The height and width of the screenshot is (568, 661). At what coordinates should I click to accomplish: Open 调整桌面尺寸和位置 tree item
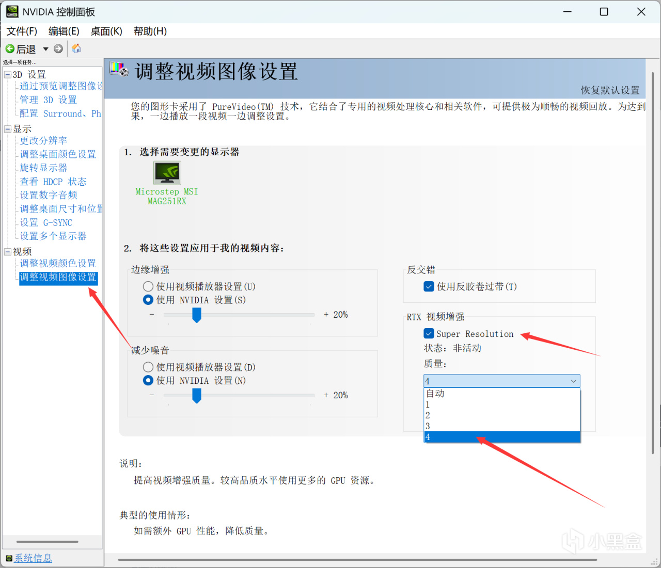click(61, 208)
